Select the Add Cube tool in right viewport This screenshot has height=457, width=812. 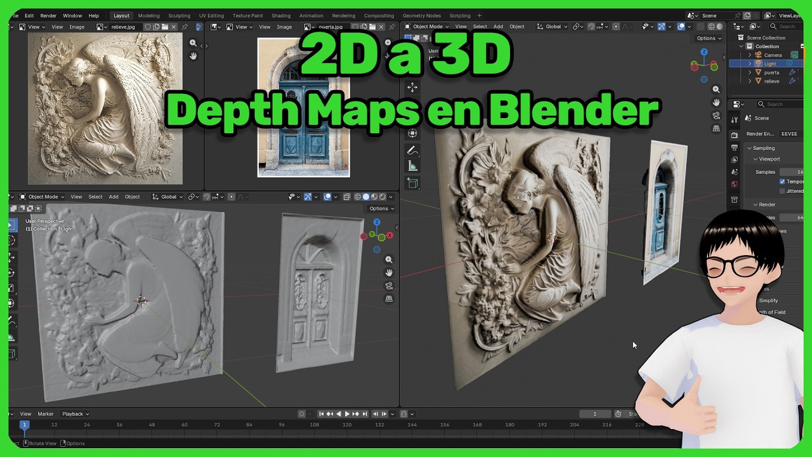[412, 183]
